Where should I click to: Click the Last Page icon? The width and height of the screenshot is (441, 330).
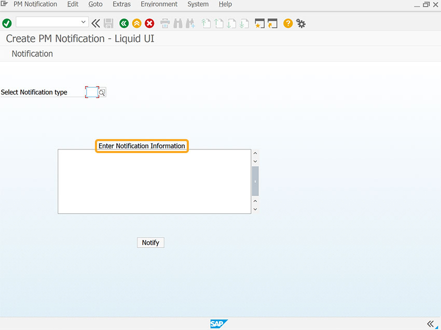[x=244, y=23]
